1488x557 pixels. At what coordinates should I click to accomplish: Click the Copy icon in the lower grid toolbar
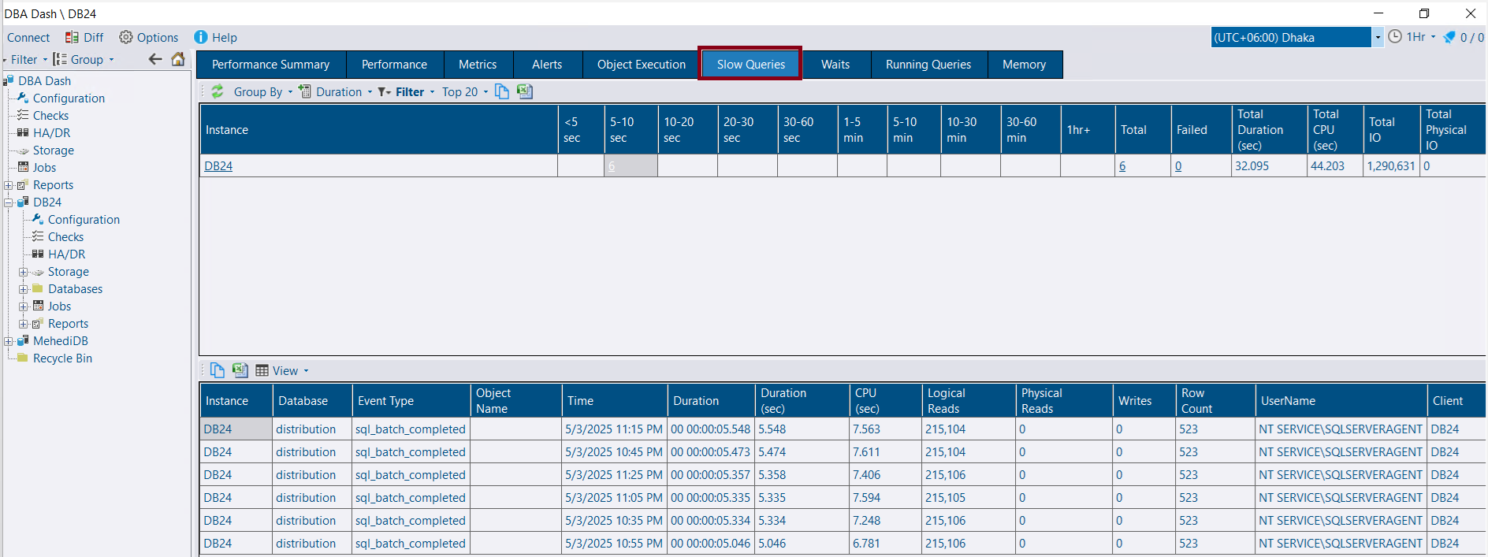coord(218,370)
